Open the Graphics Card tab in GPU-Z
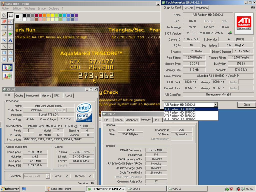256x192 pixels. (172, 7)
